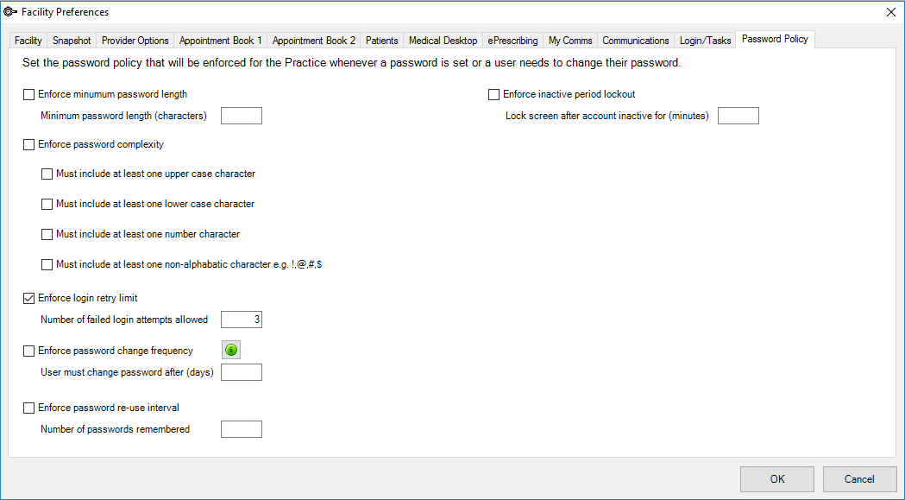Image resolution: width=905 pixels, height=500 pixels.
Task: Go to the My Comms tab
Action: tap(570, 41)
